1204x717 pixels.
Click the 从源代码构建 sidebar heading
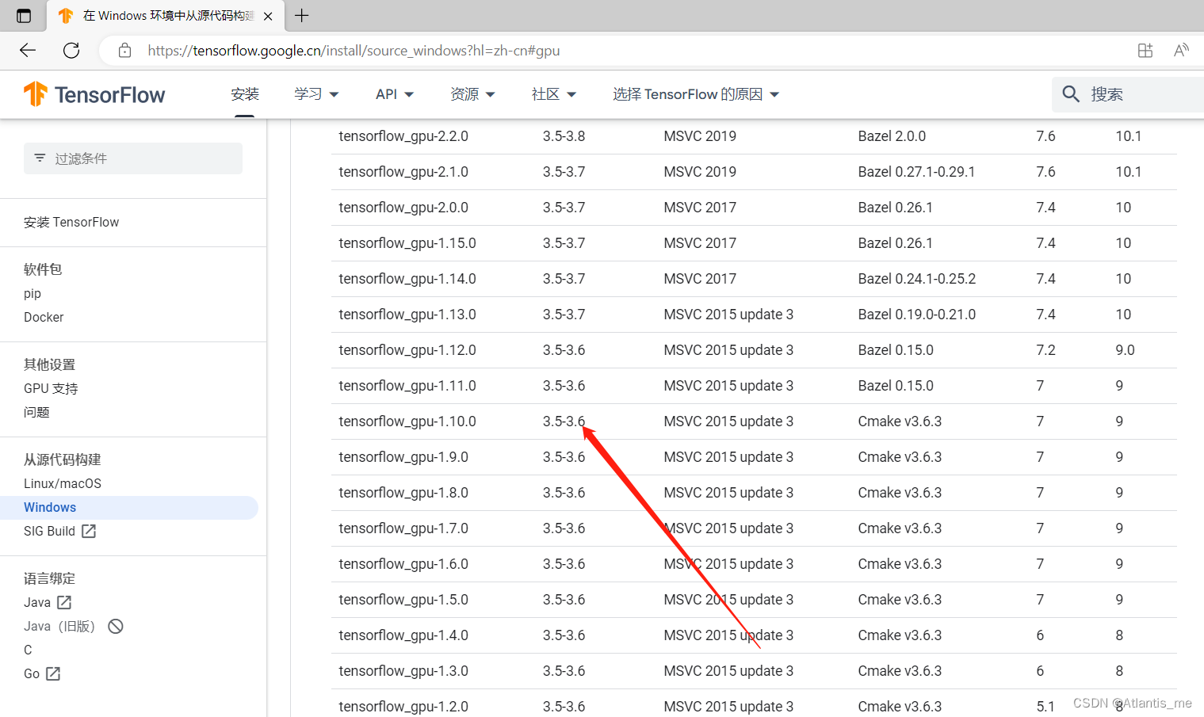[x=63, y=460]
